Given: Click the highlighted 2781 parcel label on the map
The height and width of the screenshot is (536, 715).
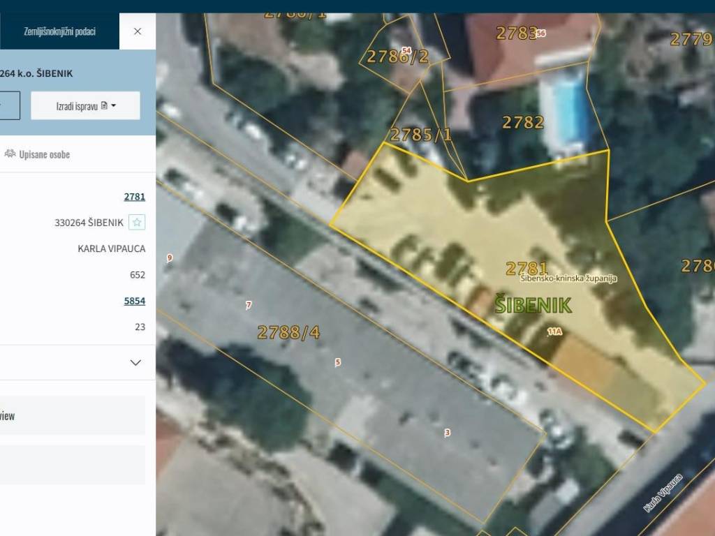Looking at the screenshot, I should (526, 268).
